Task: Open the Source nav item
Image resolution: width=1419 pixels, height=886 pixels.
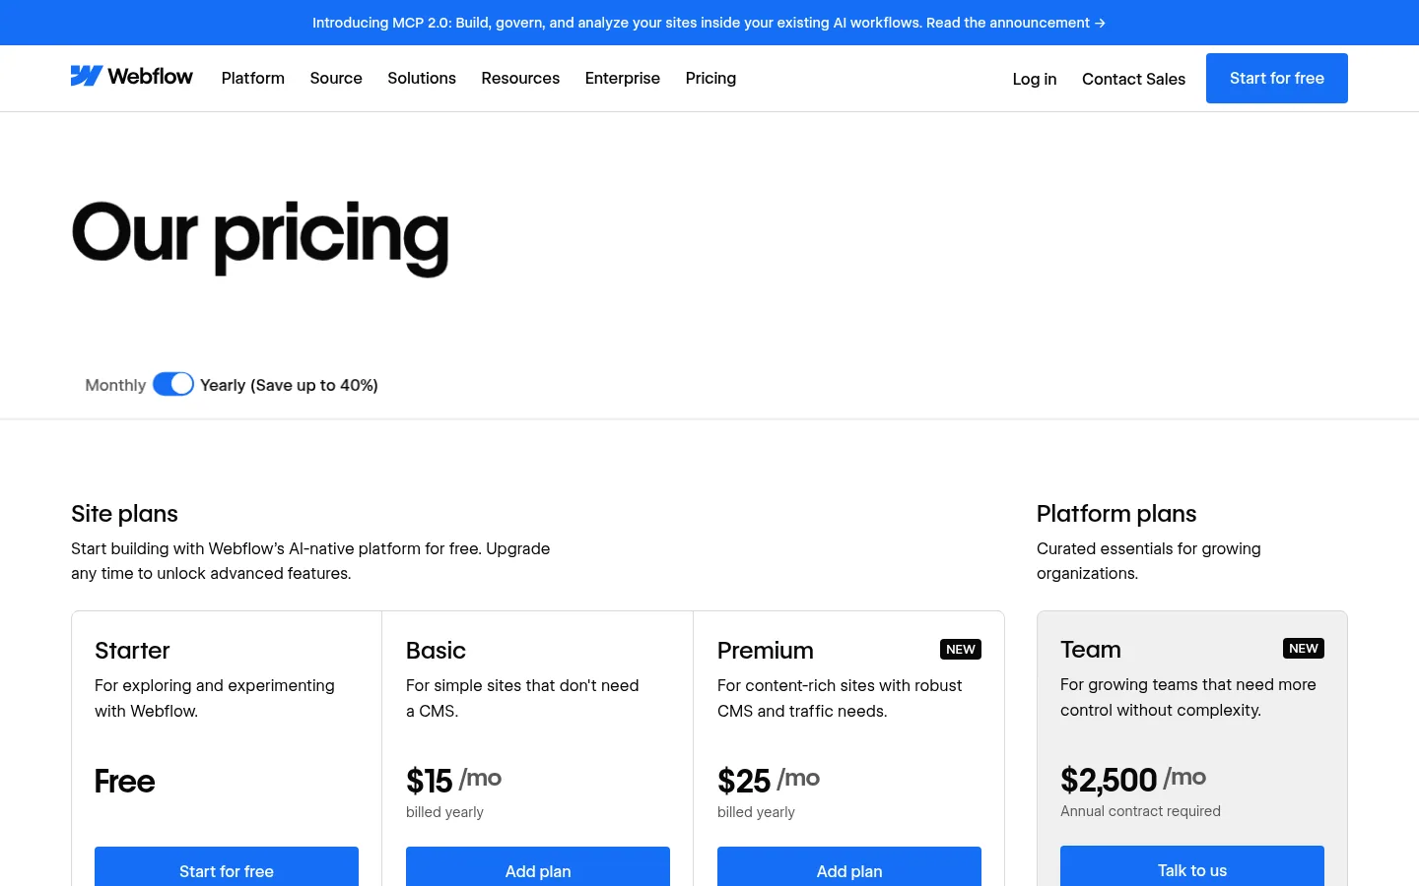Action: 336,78
